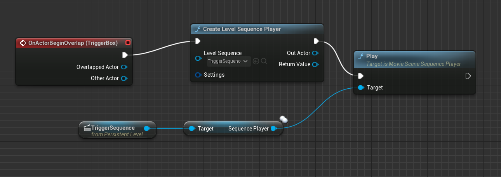This screenshot has height=177, width=501.
Task: Click the Play node exec output pin
Action: tap(468, 76)
